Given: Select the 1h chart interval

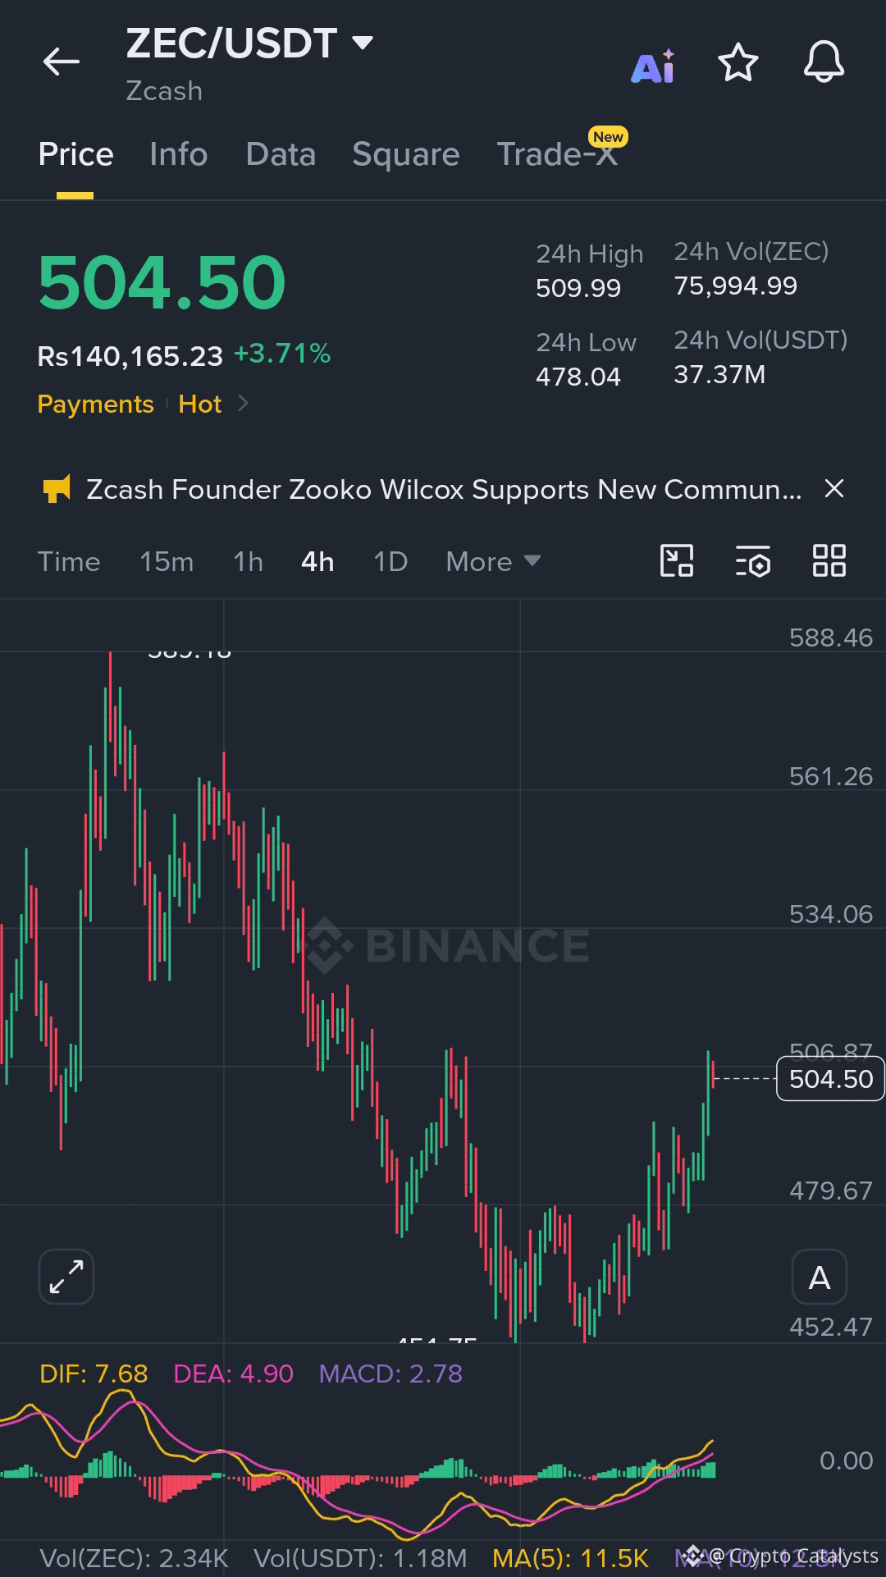Looking at the screenshot, I should 248,562.
